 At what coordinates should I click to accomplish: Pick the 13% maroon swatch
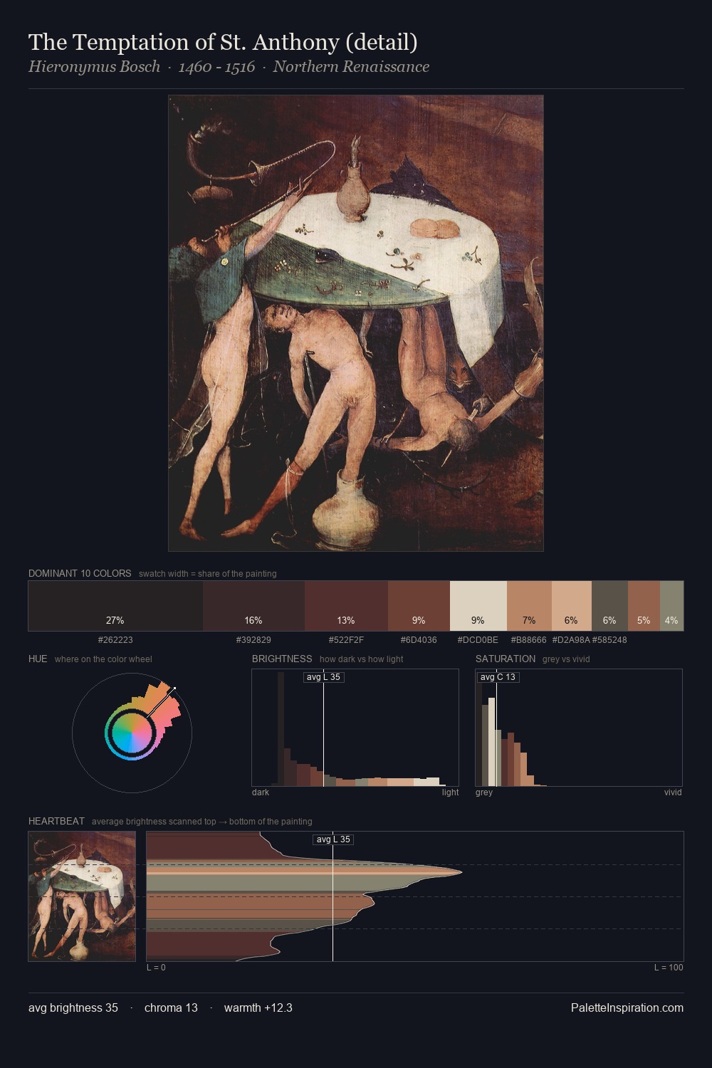[346, 606]
